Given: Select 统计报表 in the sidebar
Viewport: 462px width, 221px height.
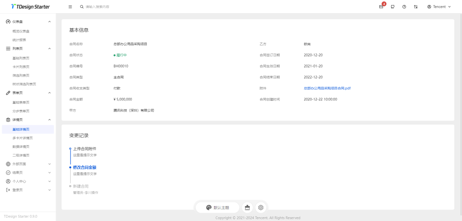Looking at the screenshot, I should (x=19, y=40).
